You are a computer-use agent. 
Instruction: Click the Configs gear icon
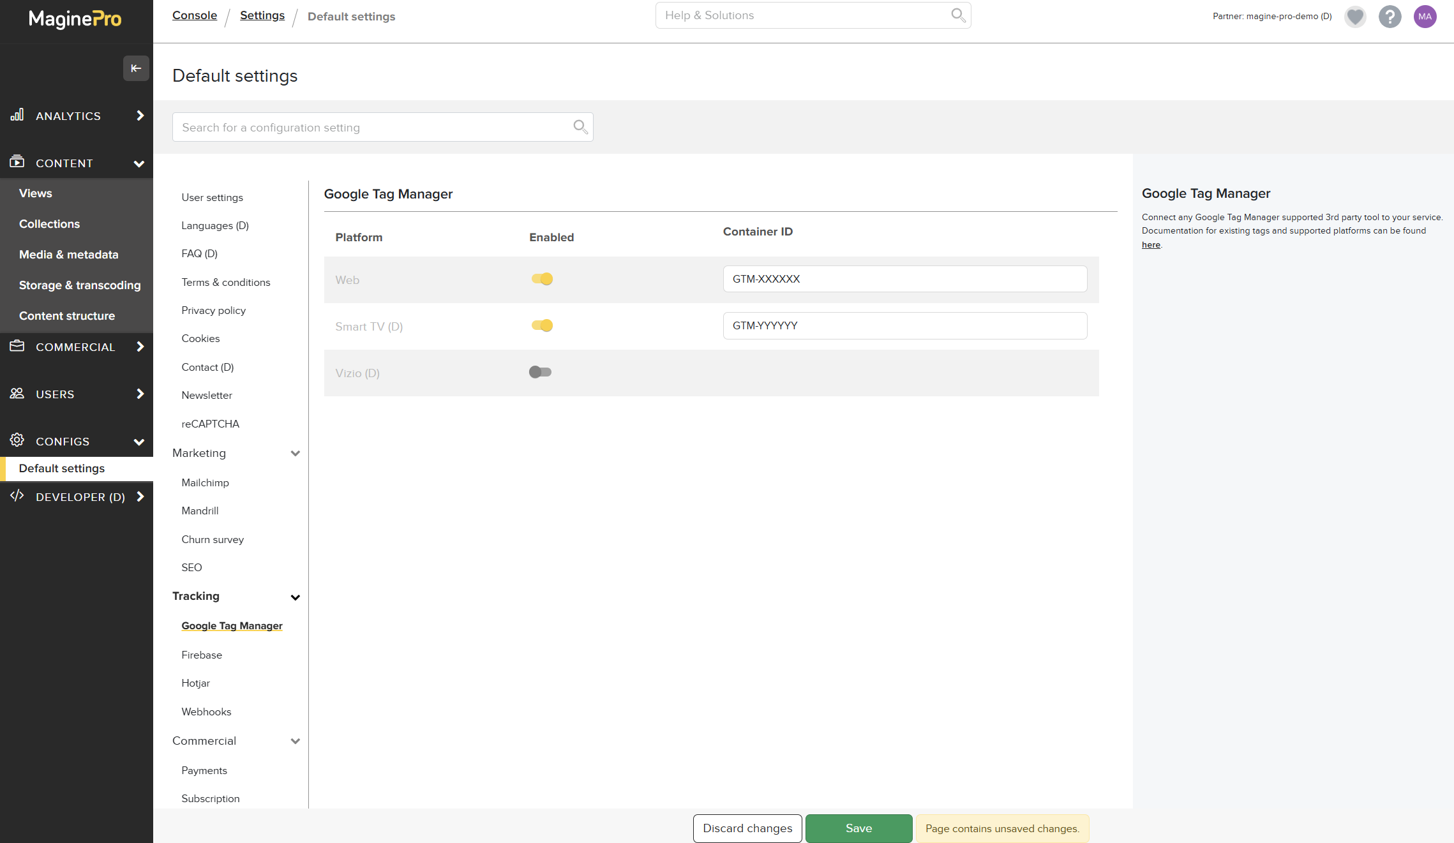tap(17, 440)
